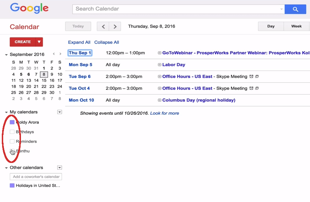Open the Thu Sep 1 date link
This screenshot has width=310, height=202.
point(80,53)
